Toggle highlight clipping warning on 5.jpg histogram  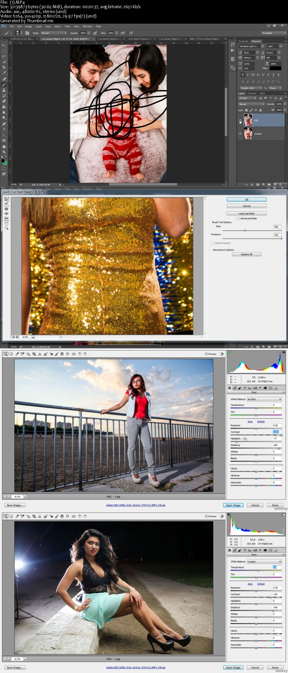click(x=284, y=514)
